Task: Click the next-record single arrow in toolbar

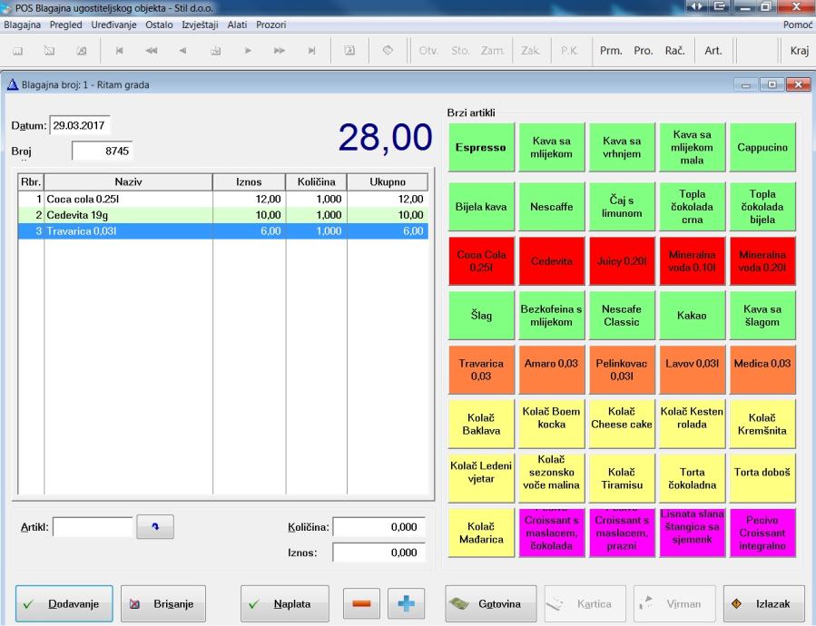Action: click(248, 51)
